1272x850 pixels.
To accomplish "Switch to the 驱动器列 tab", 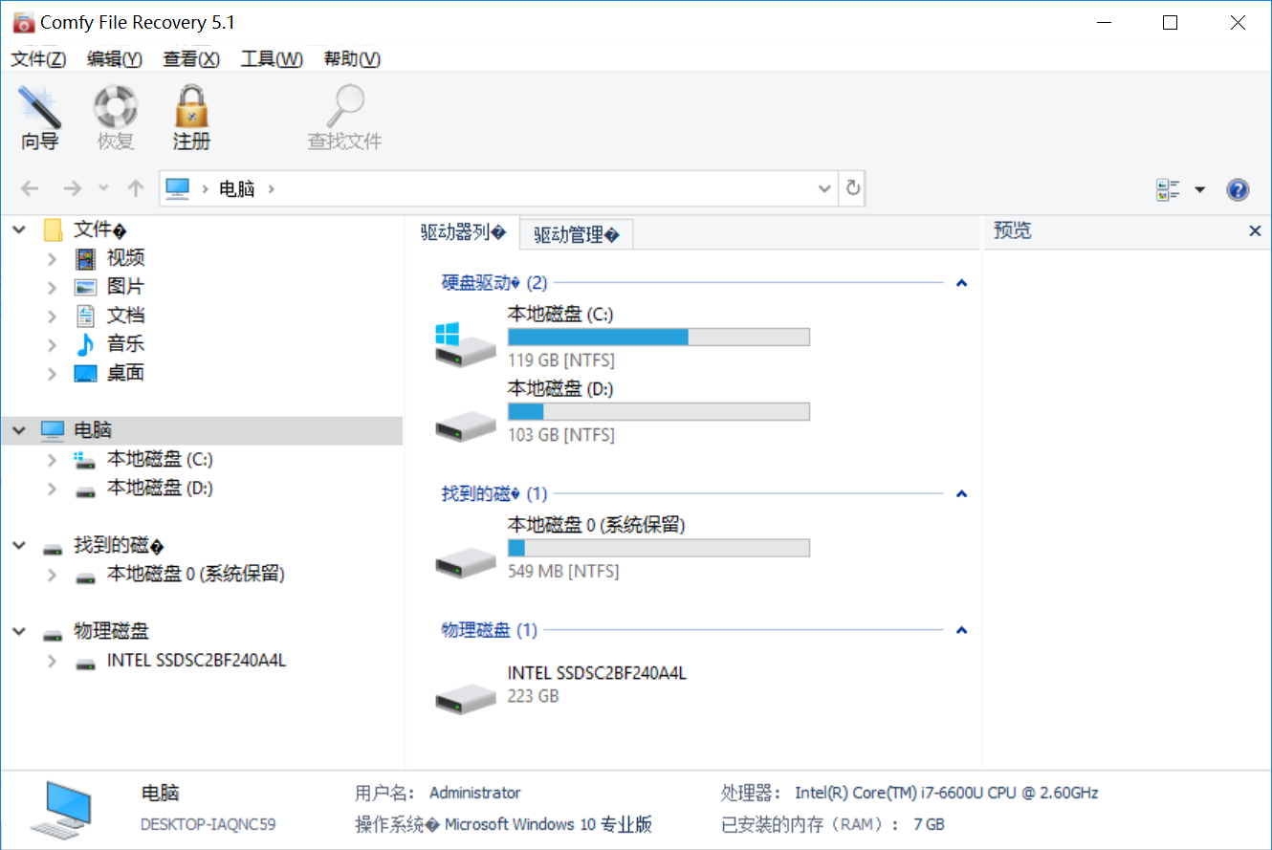I will (463, 232).
